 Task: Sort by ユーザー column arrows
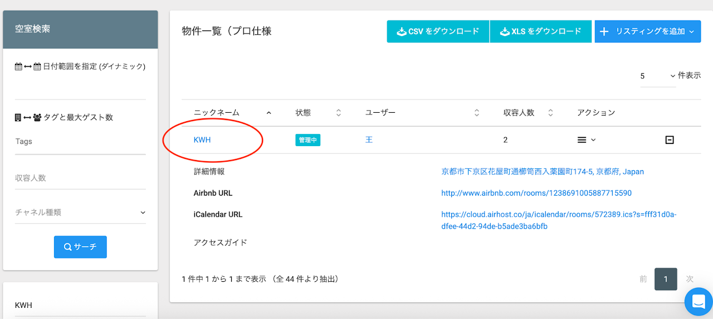coord(477,113)
